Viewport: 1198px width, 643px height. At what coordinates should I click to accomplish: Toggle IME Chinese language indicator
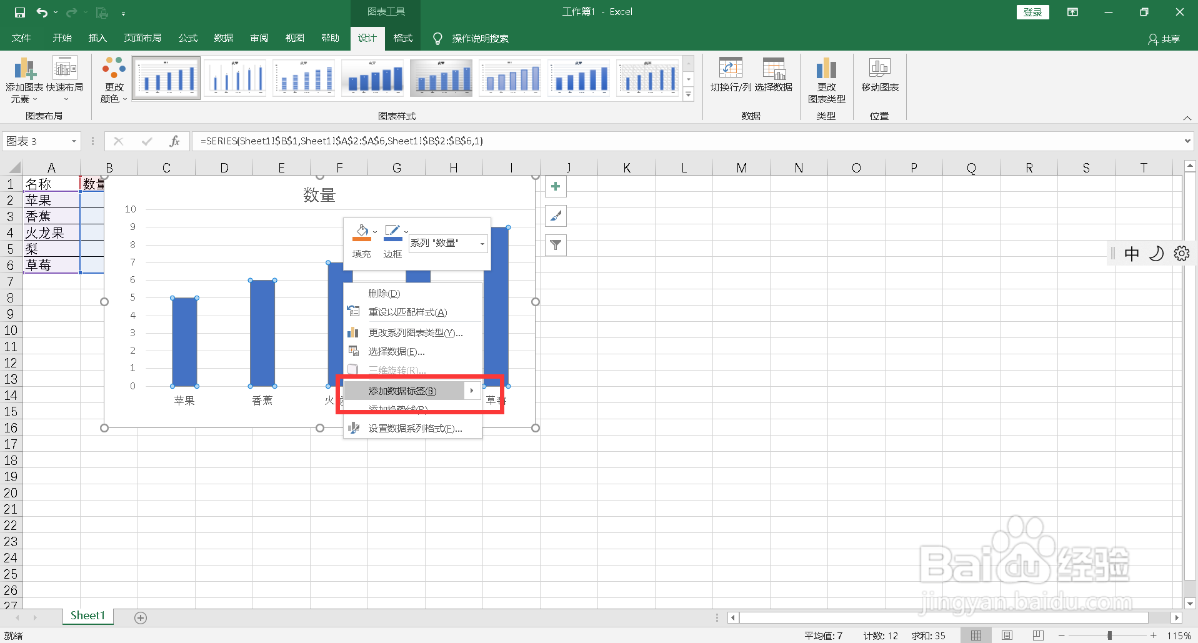(x=1132, y=253)
